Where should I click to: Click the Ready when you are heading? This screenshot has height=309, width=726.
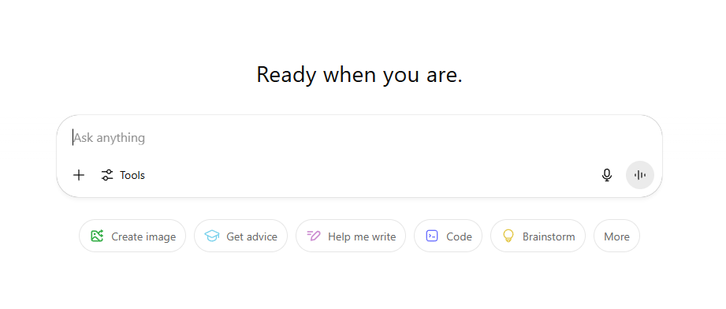(x=359, y=75)
